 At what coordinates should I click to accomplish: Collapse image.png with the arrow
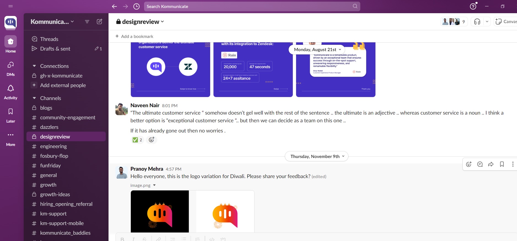(154, 185)
